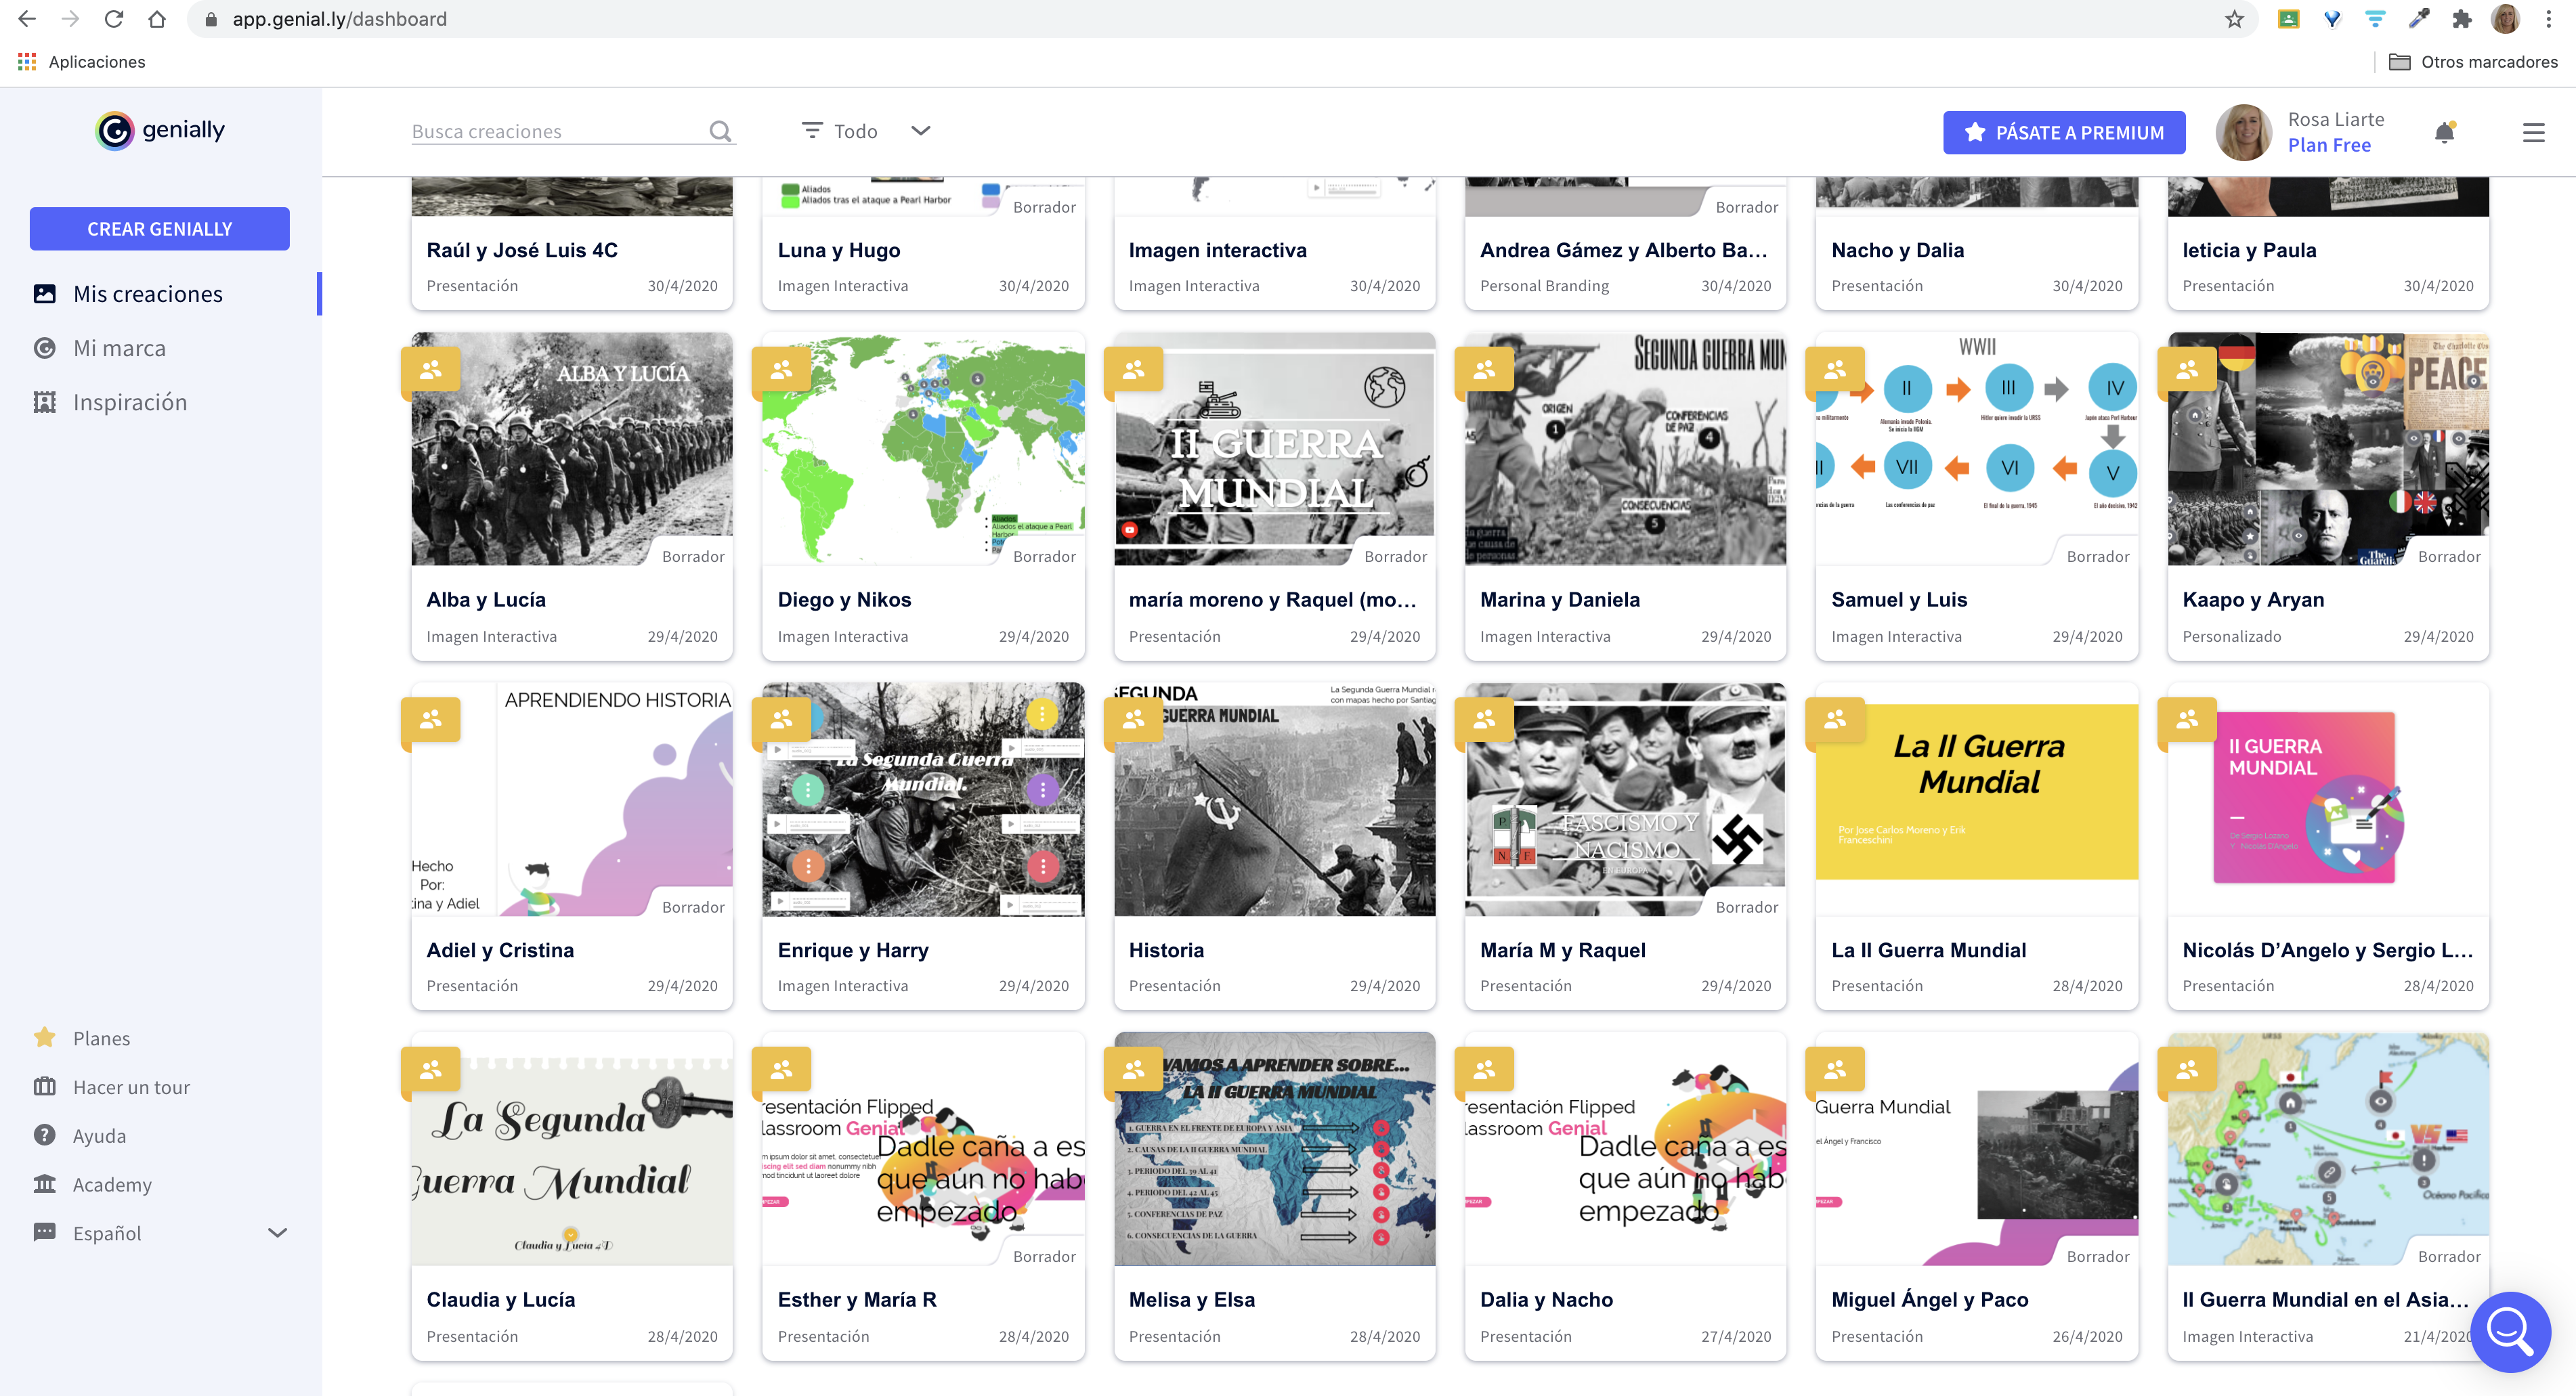Image resolution: width=2576 pixels, height=1396 pixels.
Task: Open Chrome extensions puzzle icon
Action: (2462, 19)
